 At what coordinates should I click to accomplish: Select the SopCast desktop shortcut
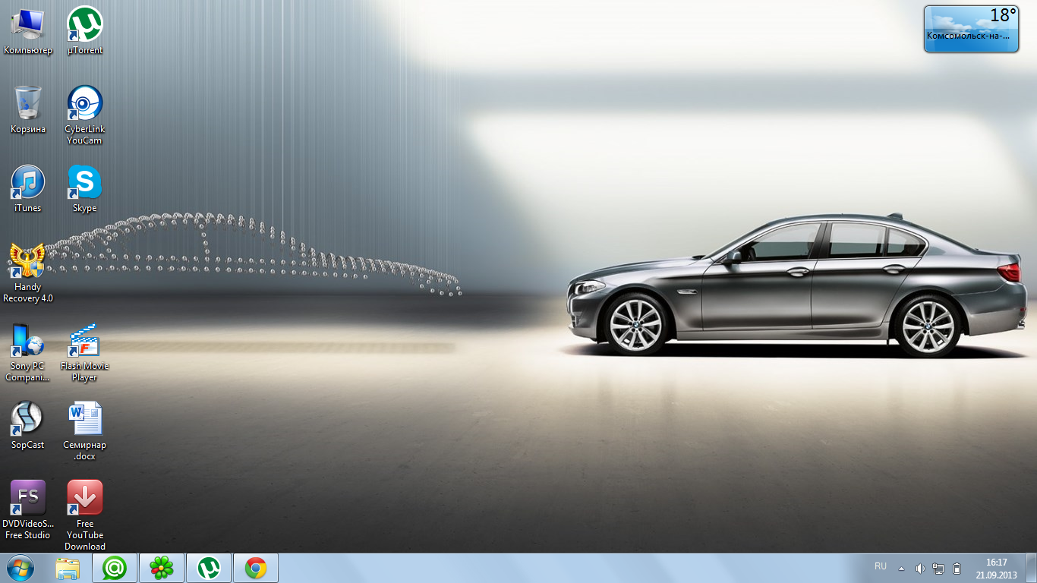(x=28, y=426)
